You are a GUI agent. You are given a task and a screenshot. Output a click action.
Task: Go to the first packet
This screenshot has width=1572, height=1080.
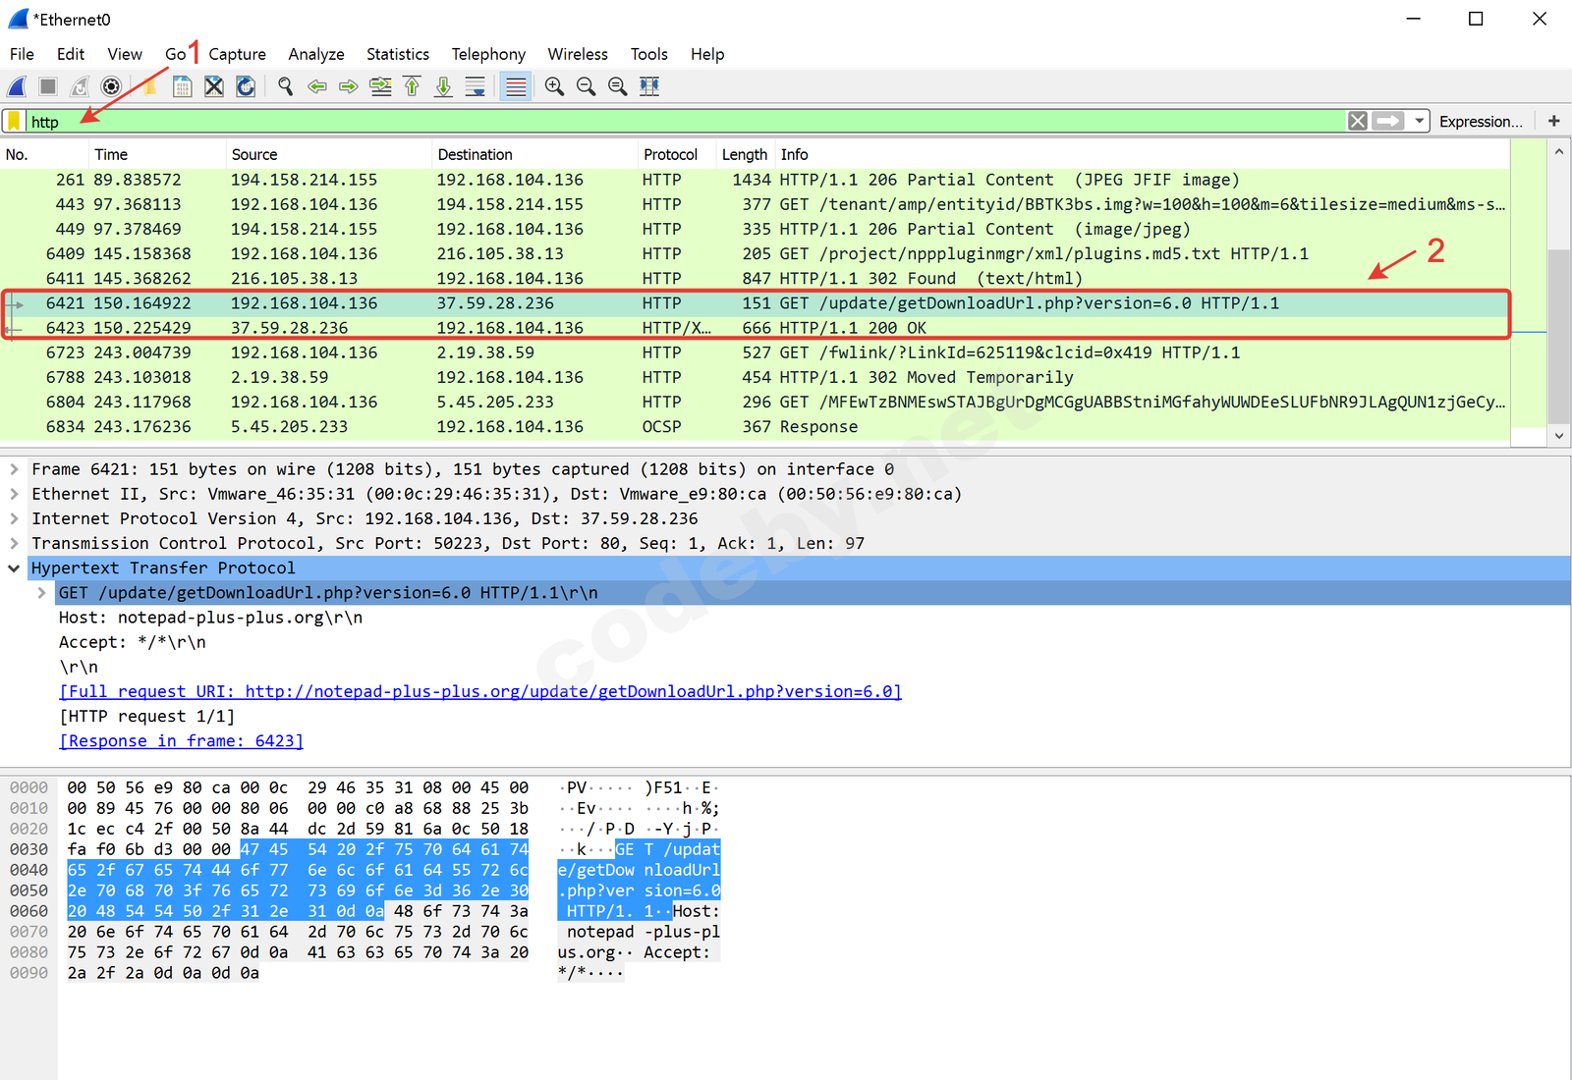(412, 86)
